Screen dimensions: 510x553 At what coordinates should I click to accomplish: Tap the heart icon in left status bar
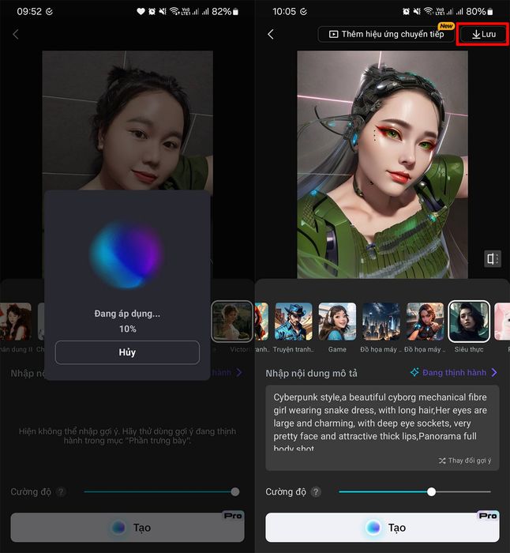[141, 11]
